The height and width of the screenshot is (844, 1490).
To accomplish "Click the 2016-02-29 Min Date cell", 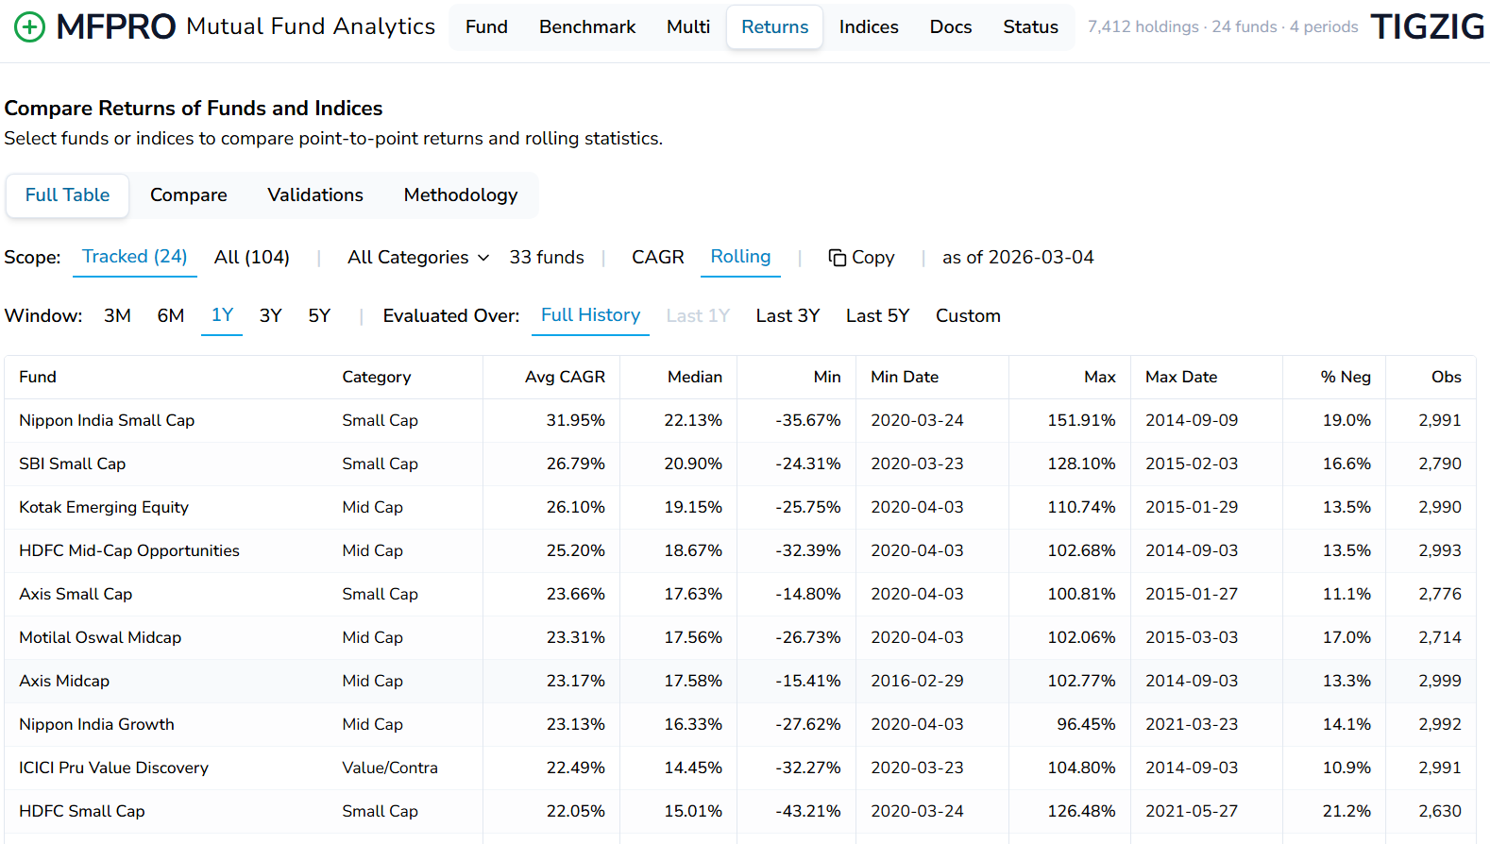I will (x=917, y=681).
